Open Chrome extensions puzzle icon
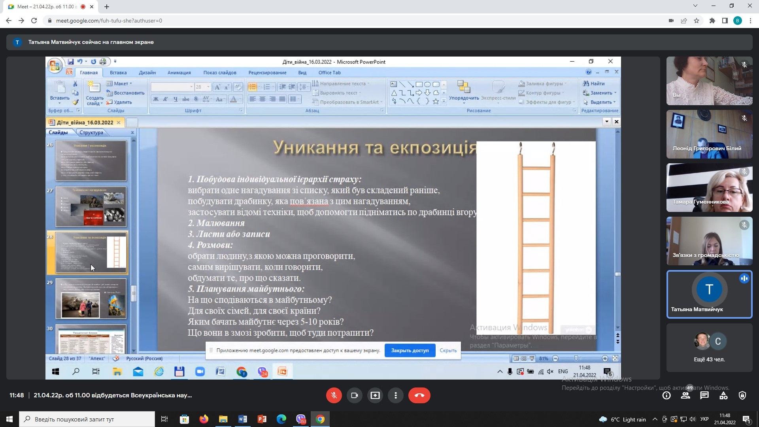The image size is (759, 427). pyautogui.click(x=712, y=21)
